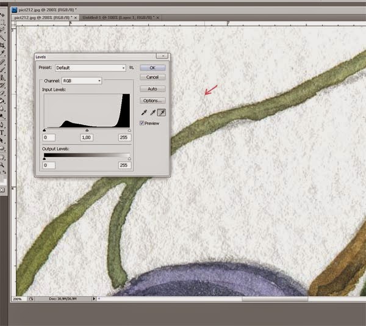Click the output shadow field showing 0

tap(49, 165)
